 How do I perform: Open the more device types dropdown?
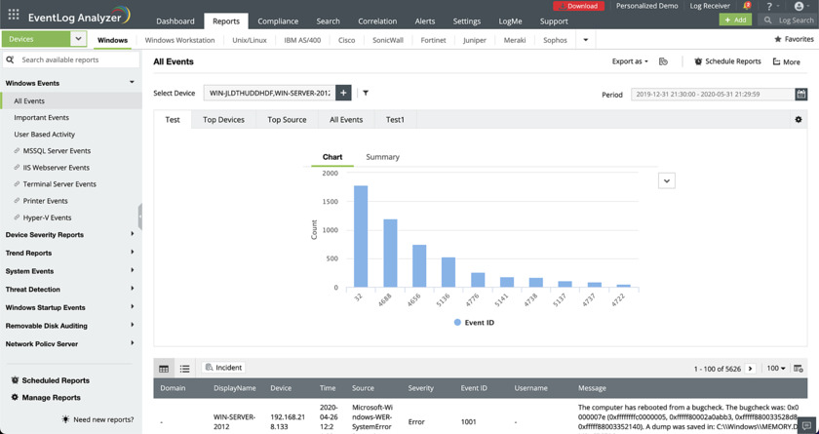click(x=586, y=40)
